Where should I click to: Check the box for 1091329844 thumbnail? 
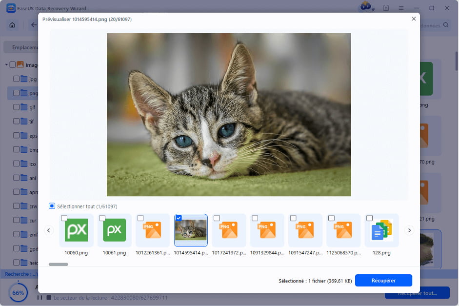(255, 218)
